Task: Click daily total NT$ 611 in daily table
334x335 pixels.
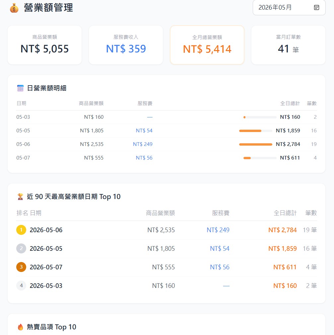Action: pyautogui.click(x=290, y=158)
